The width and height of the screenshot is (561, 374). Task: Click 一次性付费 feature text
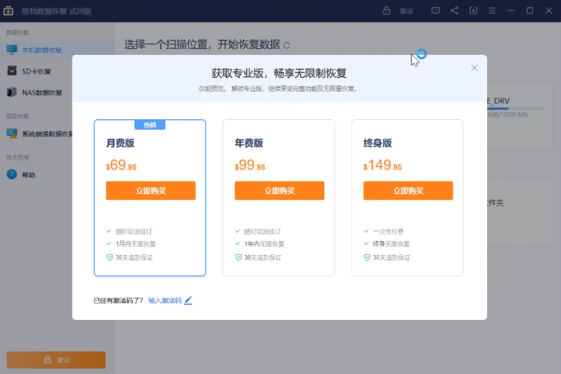(x=388, y=232)
